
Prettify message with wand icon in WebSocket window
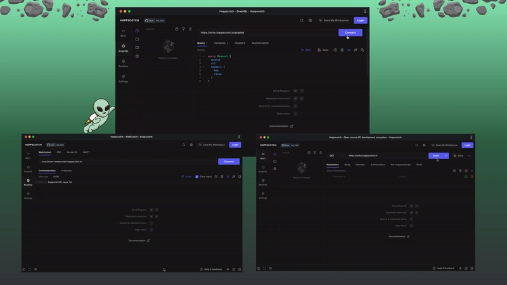click(x=234, y=177)
